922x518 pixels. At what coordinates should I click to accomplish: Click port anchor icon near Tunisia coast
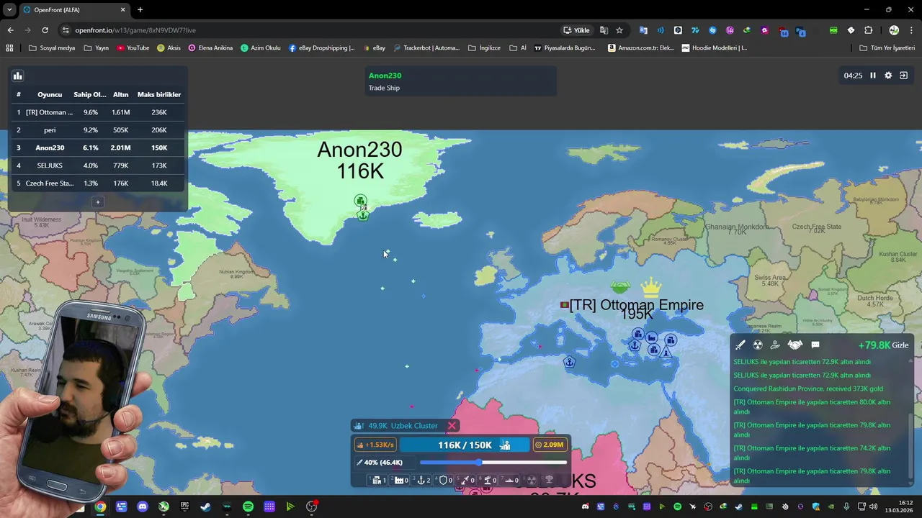point(570,362)
